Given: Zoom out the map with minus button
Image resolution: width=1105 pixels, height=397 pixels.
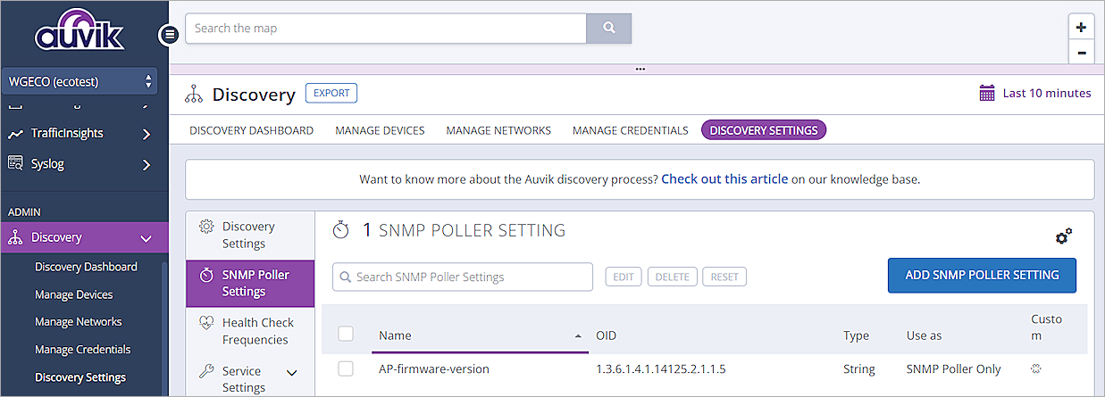Looking at the screenshot, I should pyautogui.click(x=1081, y=53).
